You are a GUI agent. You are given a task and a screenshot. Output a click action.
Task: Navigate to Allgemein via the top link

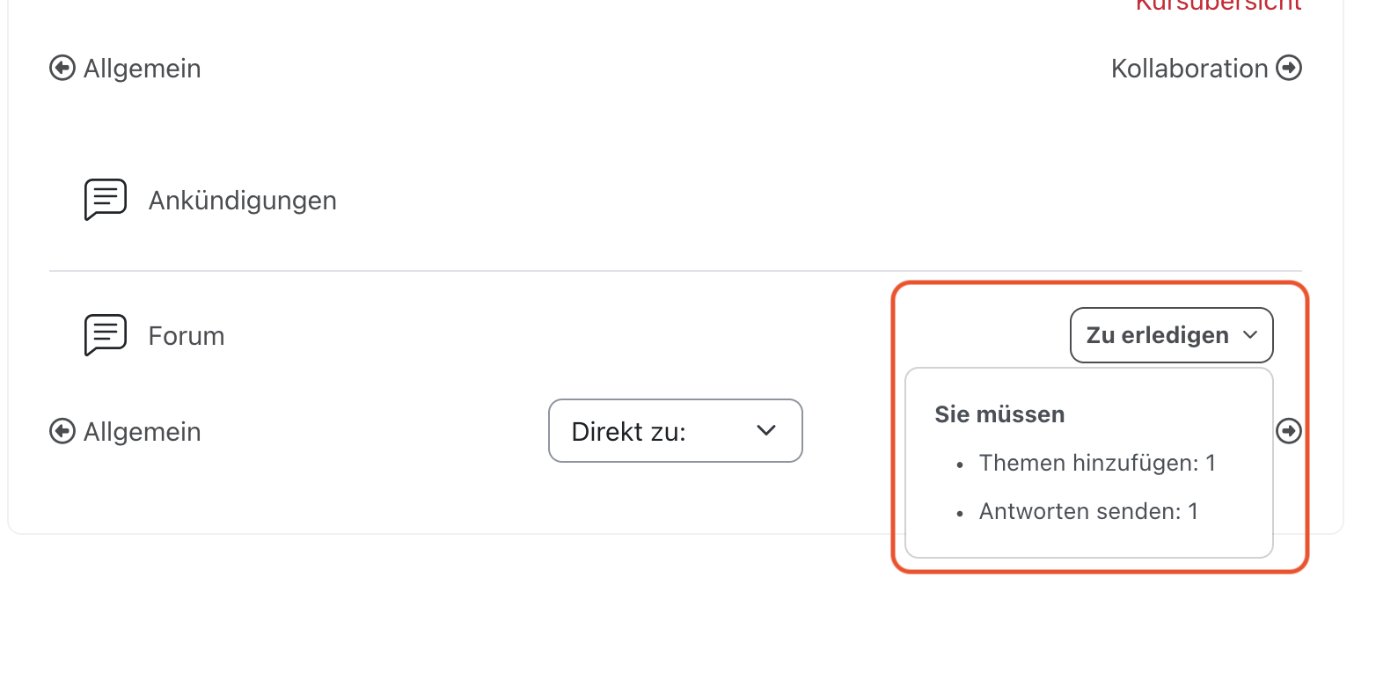(x=143, y=69)
